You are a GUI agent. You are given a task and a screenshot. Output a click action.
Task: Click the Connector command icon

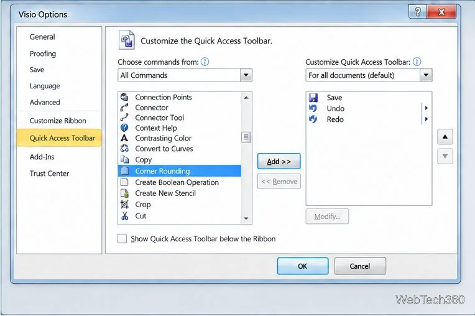point(124,108)
